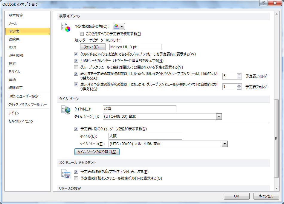Decrease the value 5 calendar folder spinner
This screenshot has width=284, height=204.
pyautogui.click(x=239, y=77)
